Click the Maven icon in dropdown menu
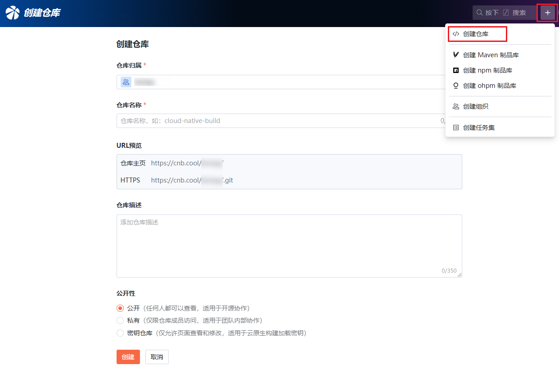Viewport: 559px width, 388px height. pos(456,55)
